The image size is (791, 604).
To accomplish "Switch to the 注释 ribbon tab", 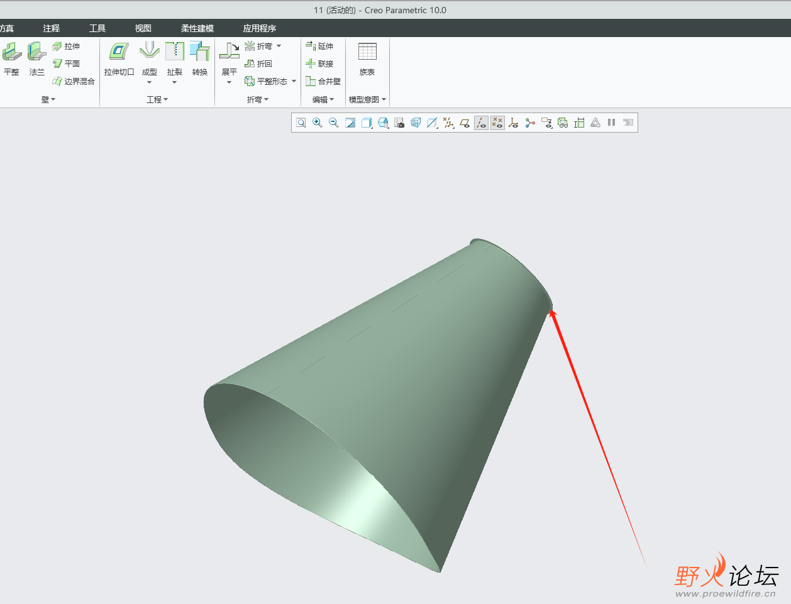I will click(x=52, y=28).
